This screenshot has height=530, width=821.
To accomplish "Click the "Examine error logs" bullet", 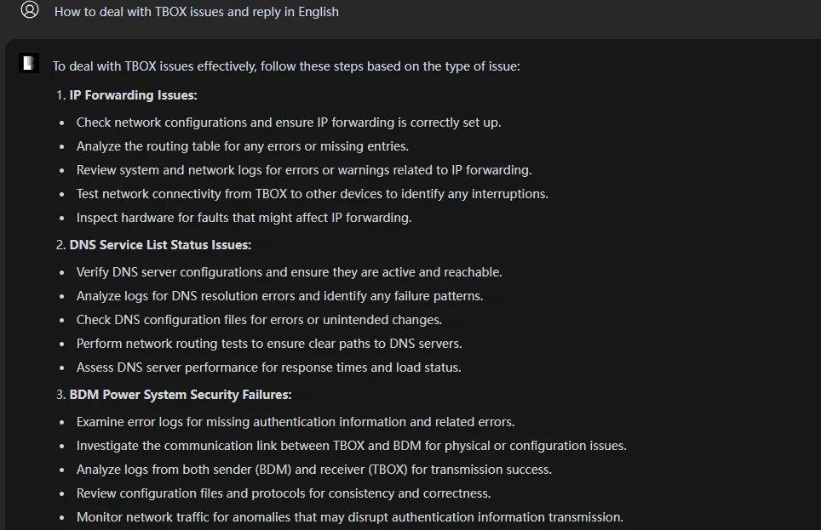I will click(x=295, y=422).
